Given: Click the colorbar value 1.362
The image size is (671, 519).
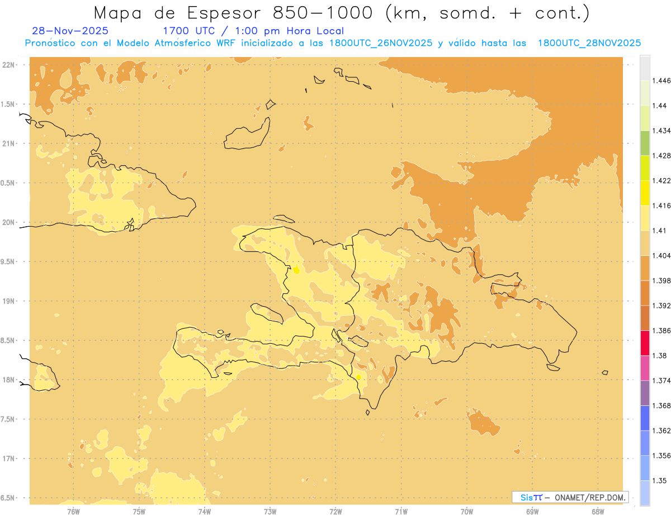Looking at the screenshot, I should [x=661, y=431].
